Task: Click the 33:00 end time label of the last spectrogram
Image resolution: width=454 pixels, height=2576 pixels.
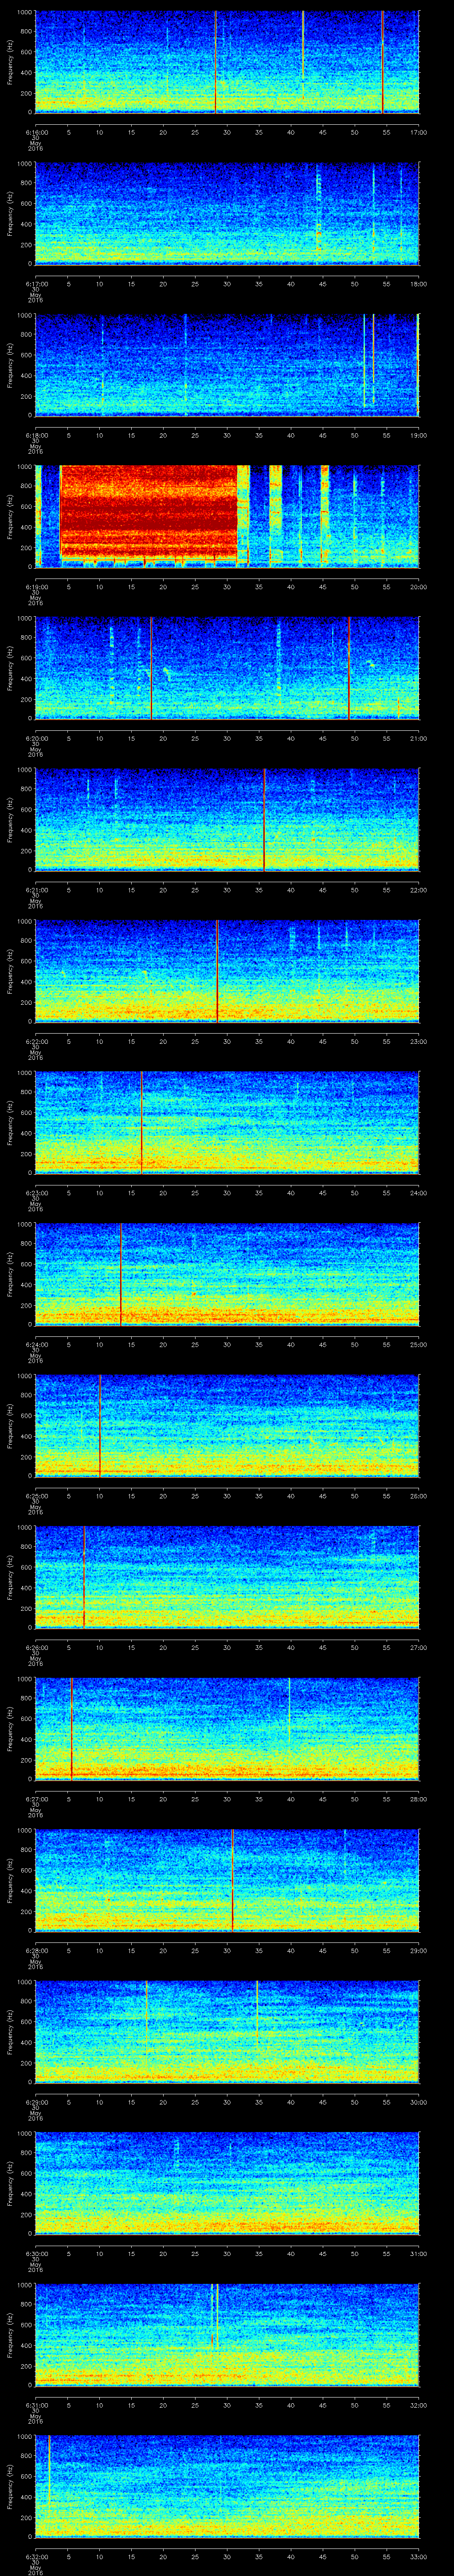Action: [418, 2557]
